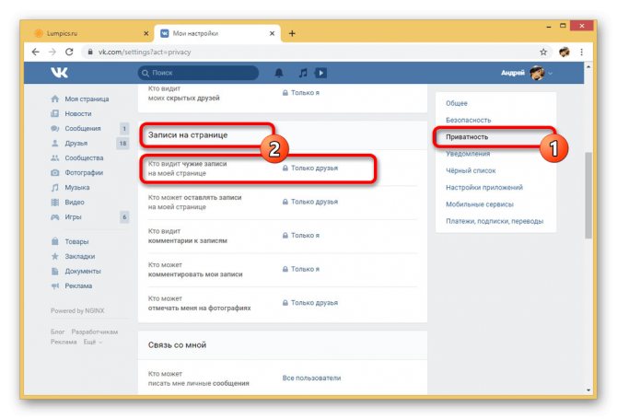This screenshot has height=419, width=617.
Task: Open Друзья in left sidebar
Action: pos(76,143)
